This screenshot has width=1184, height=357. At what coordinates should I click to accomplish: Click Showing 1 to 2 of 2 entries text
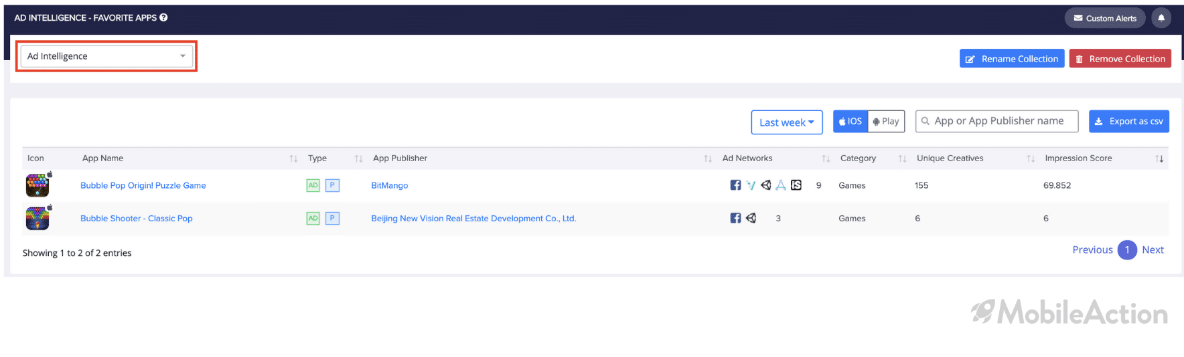coord(77,253)
